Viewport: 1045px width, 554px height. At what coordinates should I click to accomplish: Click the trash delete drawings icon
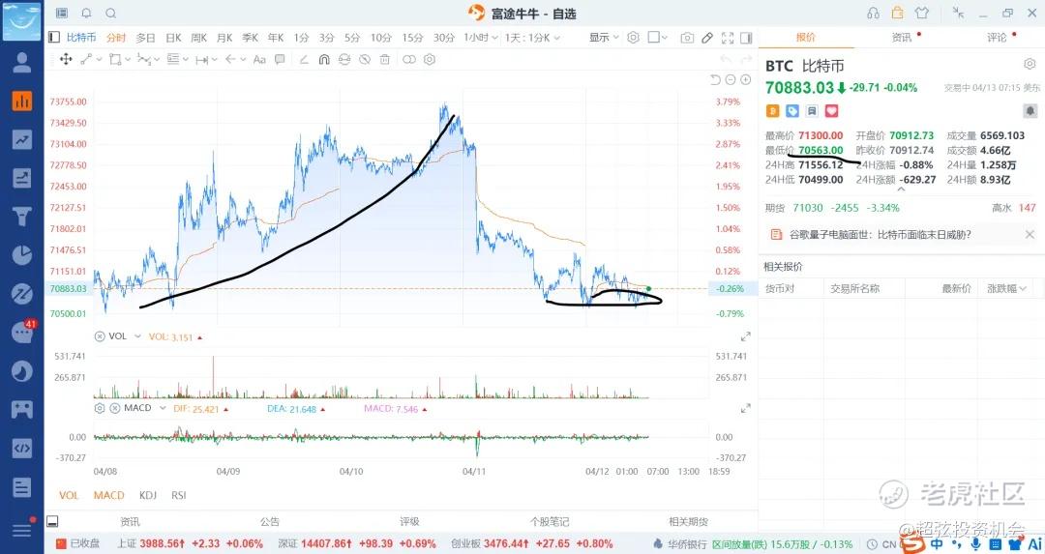click(384, 59)
